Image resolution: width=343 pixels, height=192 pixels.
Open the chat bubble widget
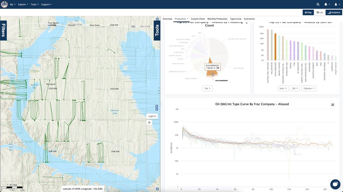pyautogui.click(x=335, y=184)
